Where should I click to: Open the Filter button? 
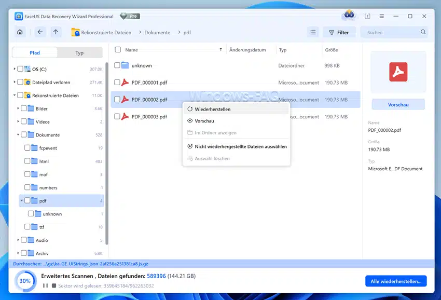tap(339, 32)
